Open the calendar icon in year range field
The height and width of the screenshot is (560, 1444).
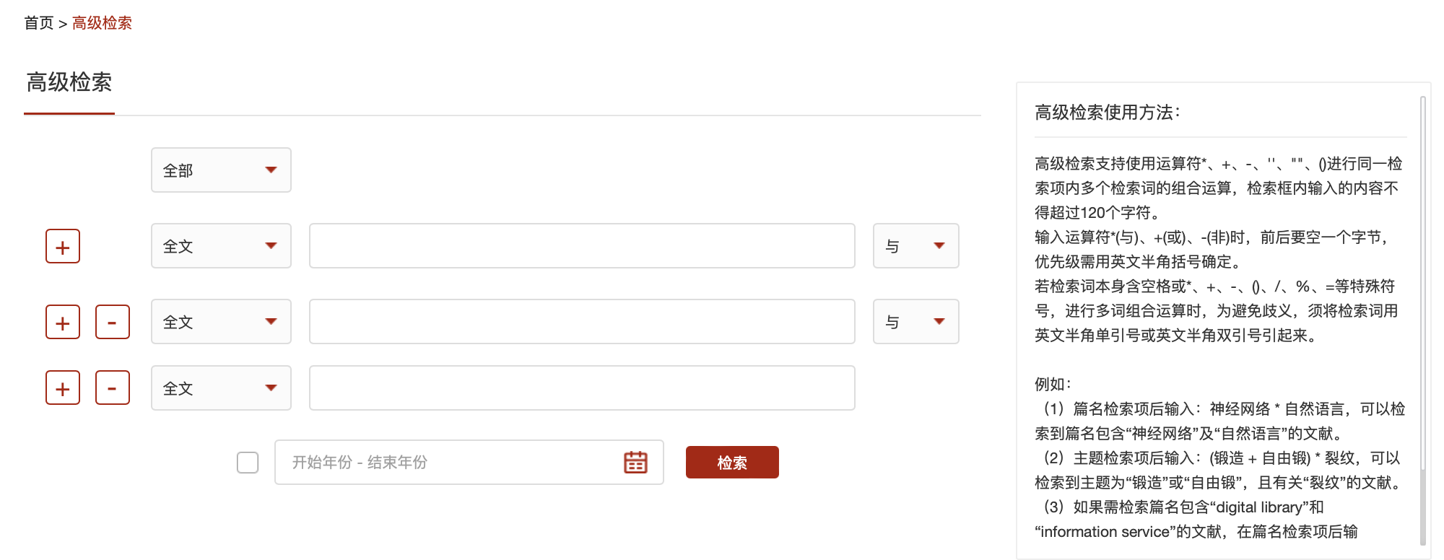click(x=635, y=462)
